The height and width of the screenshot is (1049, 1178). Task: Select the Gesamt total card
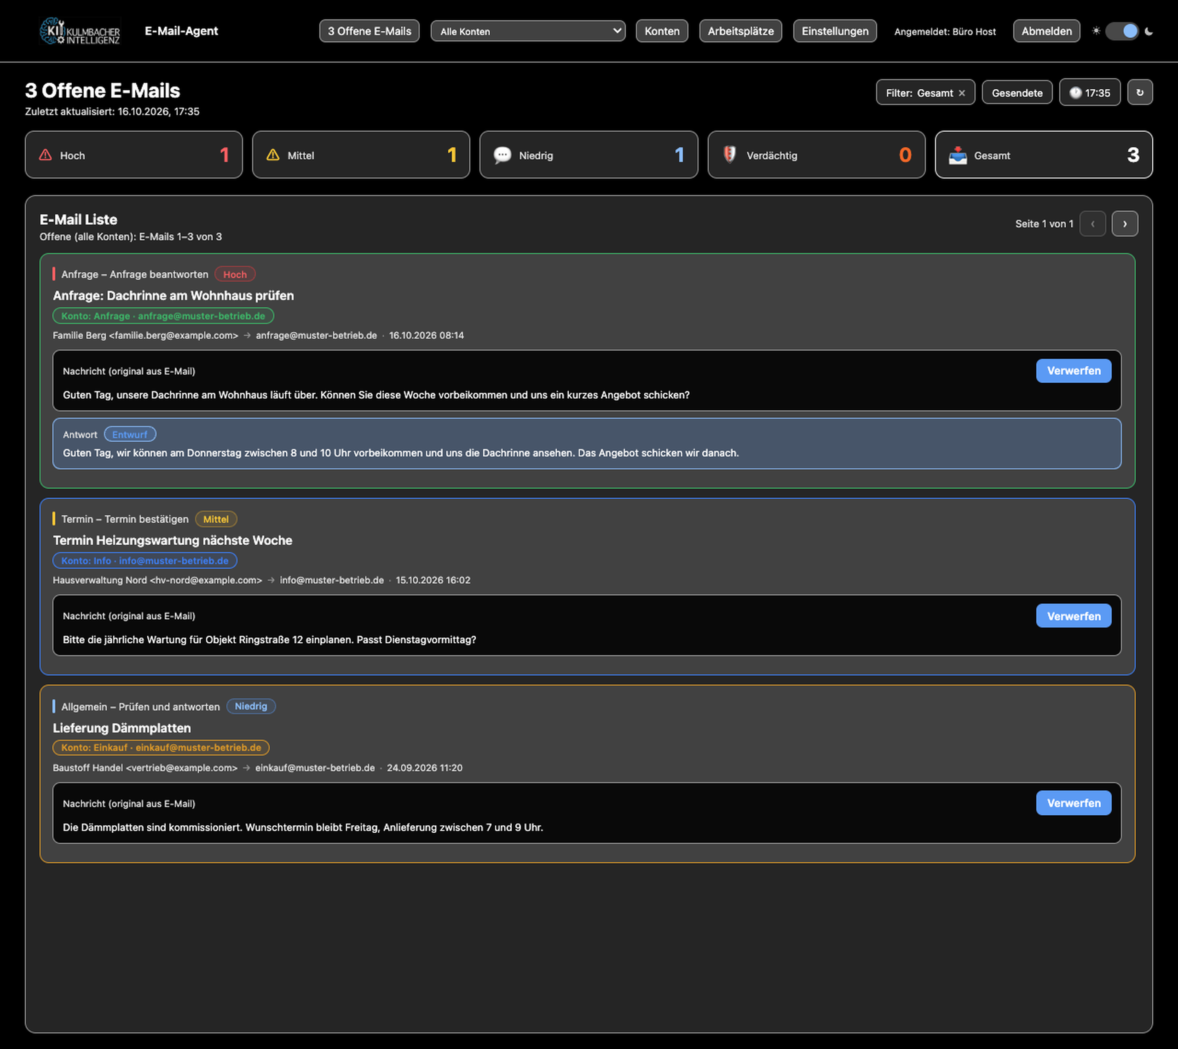1043,155
